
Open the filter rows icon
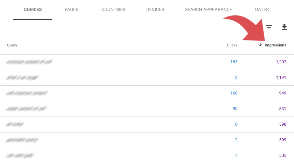click(269, 27)
